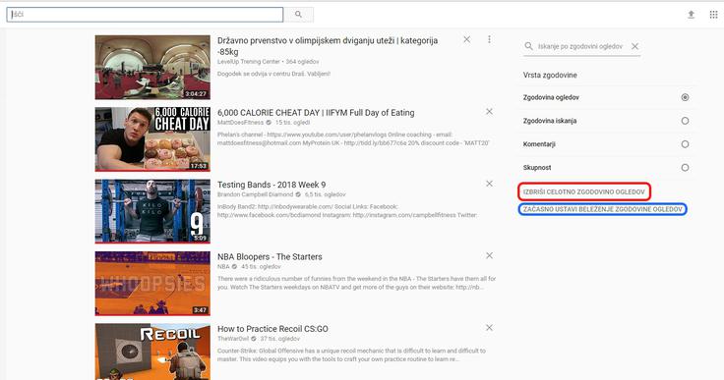Open title 6,000 CALORIE CHEAT DAY

click(x=316, y=113)
